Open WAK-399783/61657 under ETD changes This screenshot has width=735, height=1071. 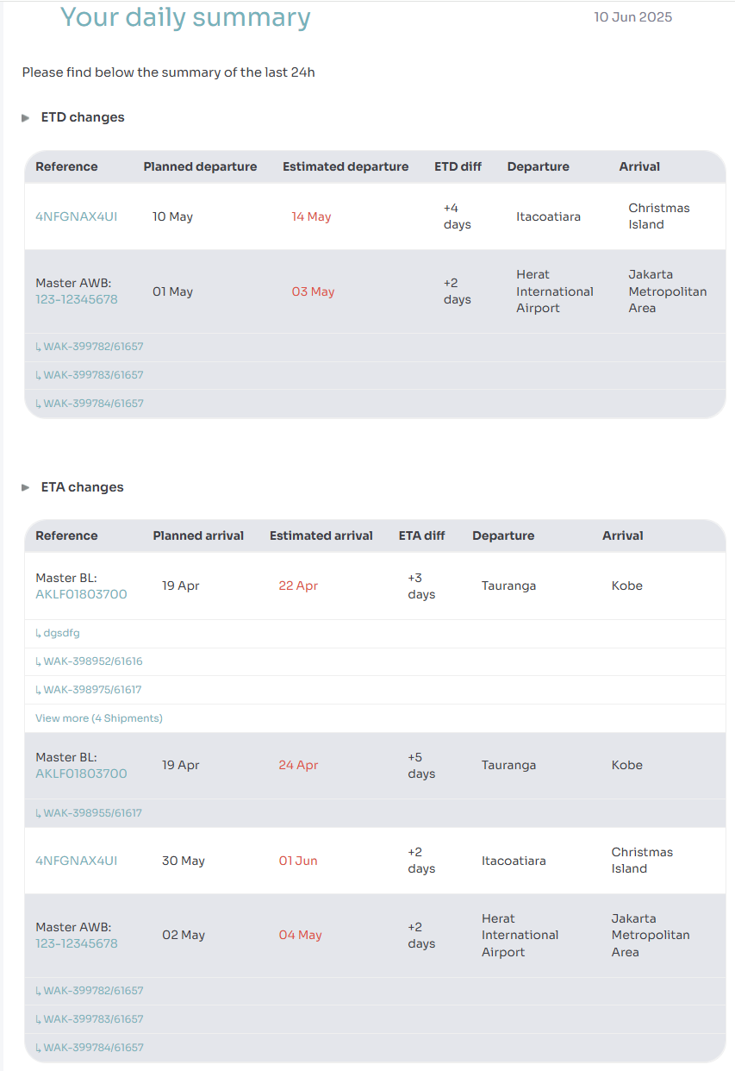click(90, 375)
